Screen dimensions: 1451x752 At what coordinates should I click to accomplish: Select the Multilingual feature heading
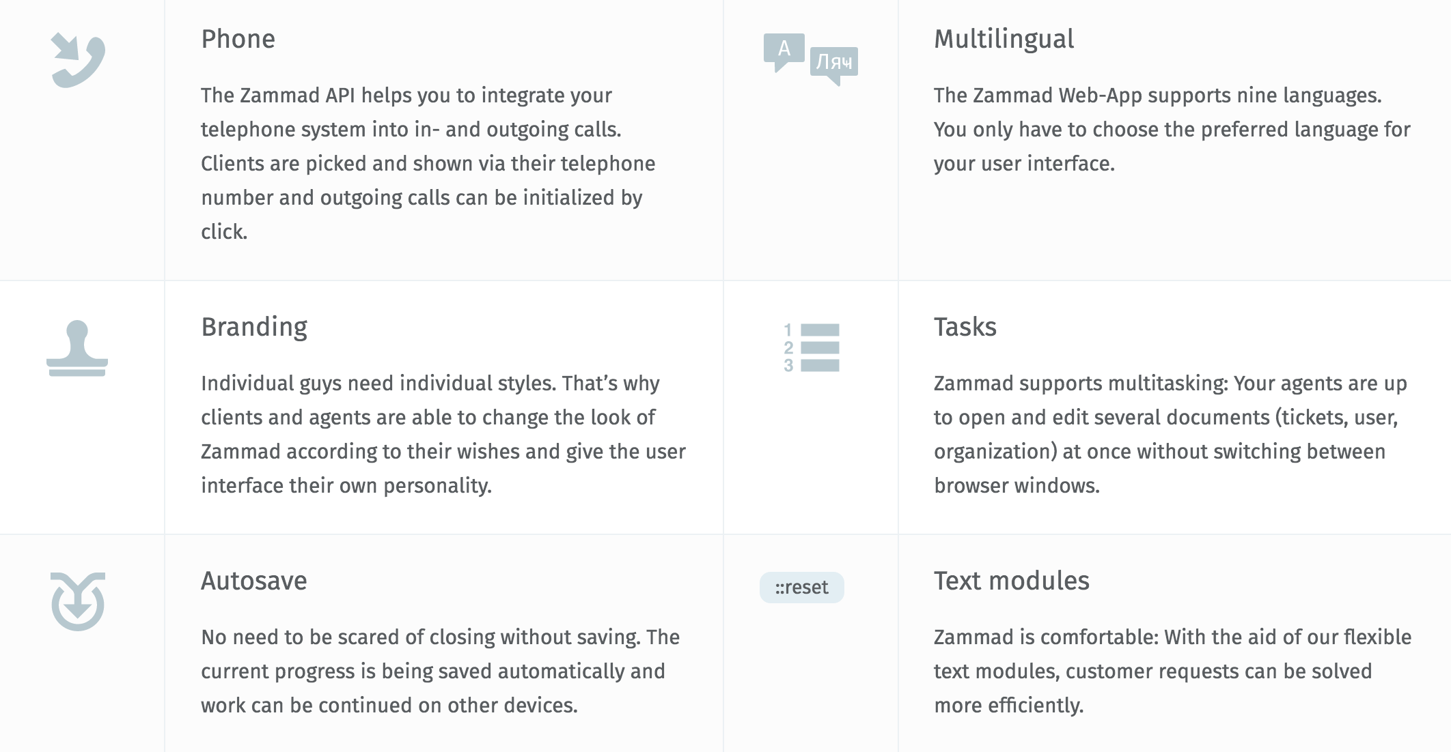[1004, 40]
